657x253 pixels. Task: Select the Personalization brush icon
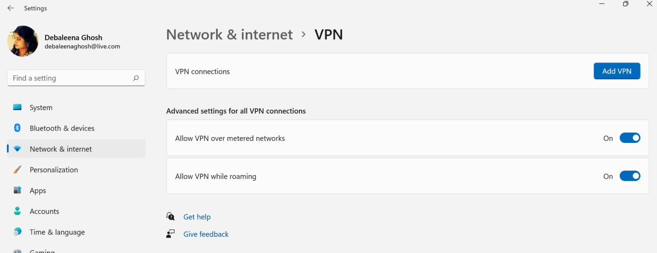[x=17, y=170]
